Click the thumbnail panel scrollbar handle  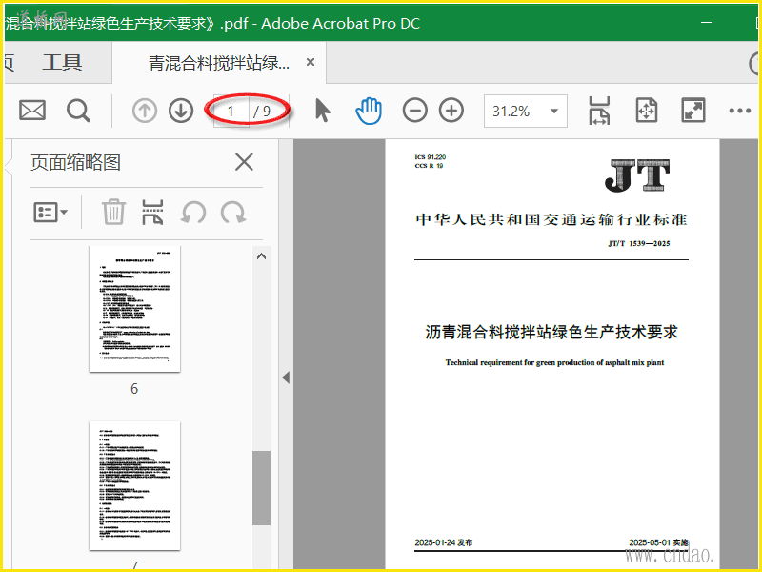261,488
